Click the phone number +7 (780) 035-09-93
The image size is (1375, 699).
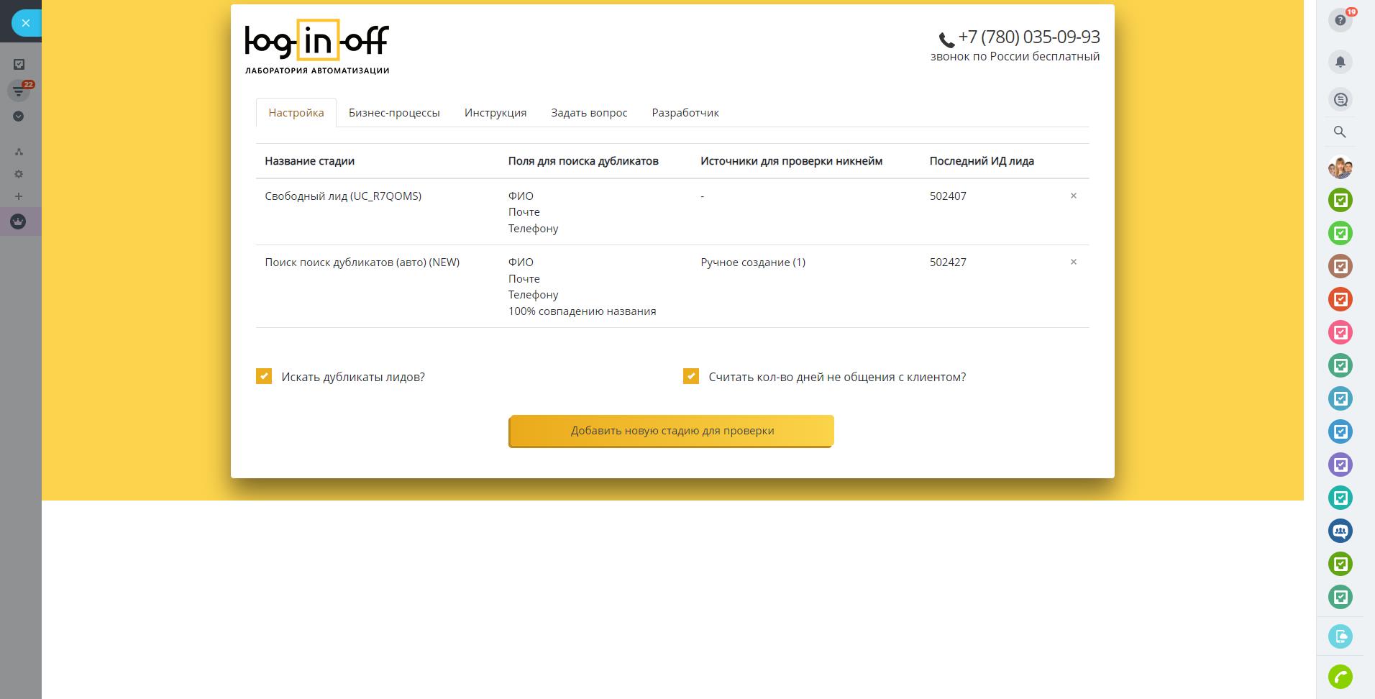tap(1029, 37)
